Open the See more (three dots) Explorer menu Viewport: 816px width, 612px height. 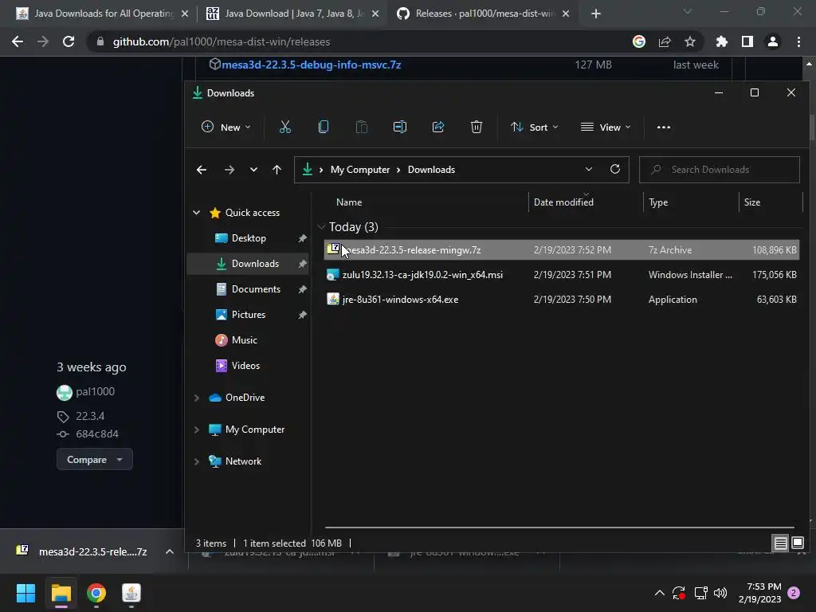click(664, 127)
